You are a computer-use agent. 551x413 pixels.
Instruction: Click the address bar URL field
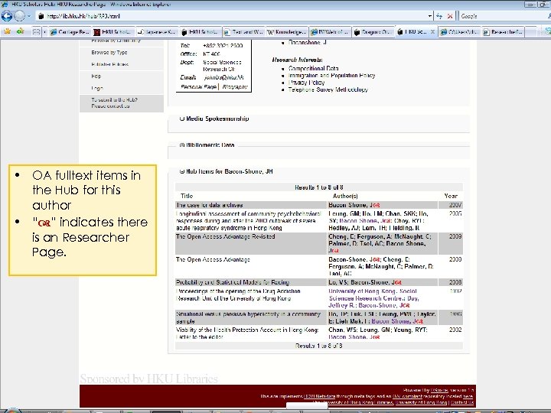pos(232,16)
